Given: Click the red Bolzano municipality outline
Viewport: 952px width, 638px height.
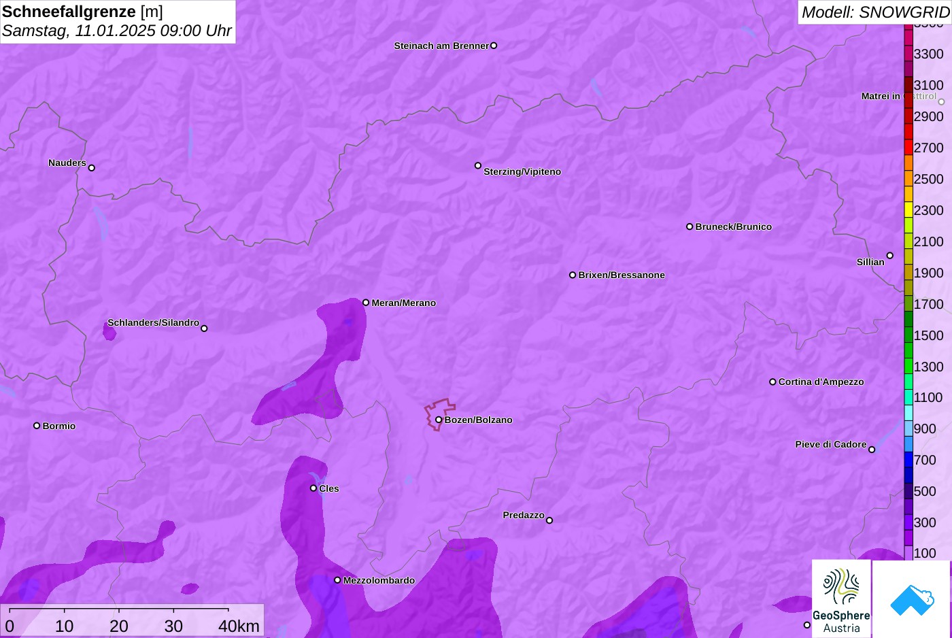Looking at the screenshot, I should (439, 414).
